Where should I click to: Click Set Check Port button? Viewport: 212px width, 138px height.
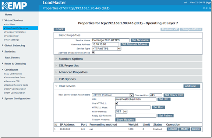click(174, 95)
